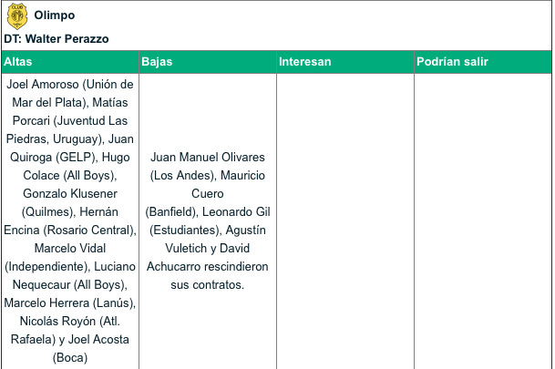Click the Leonardo Gil (Estudiantes) text
This screenshot has height=369, width=555.
208,220
